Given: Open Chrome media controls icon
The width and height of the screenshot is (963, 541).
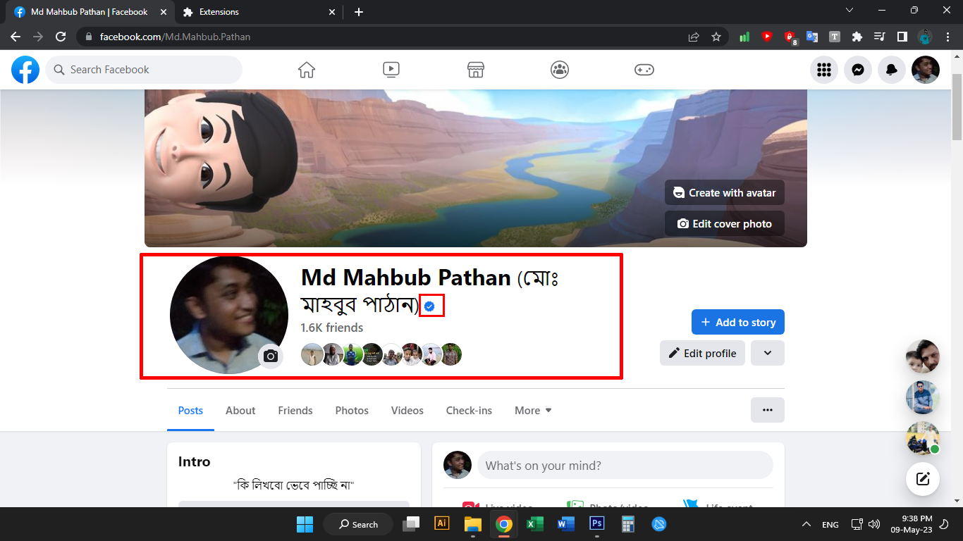Looking at the screenshot, I should tap(879, 37).
